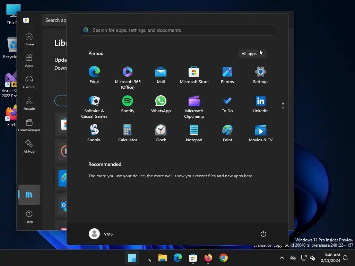Open the To Do app
The image size is (355, 266).
pos(227,104)
